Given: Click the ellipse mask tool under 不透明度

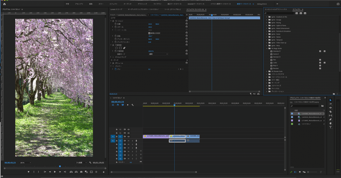Looking at the screenshot, I should (116, 48).
